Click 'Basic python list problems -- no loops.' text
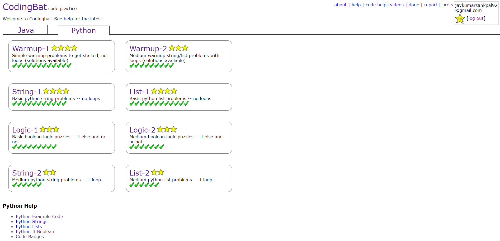The width and height of the screenshot is (500, 241). [171, 98]
